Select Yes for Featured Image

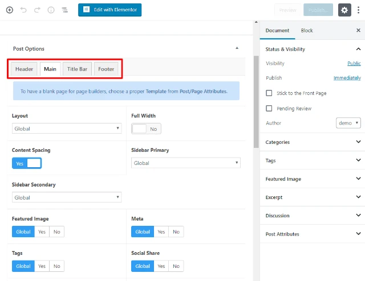[x=42, y=232]
